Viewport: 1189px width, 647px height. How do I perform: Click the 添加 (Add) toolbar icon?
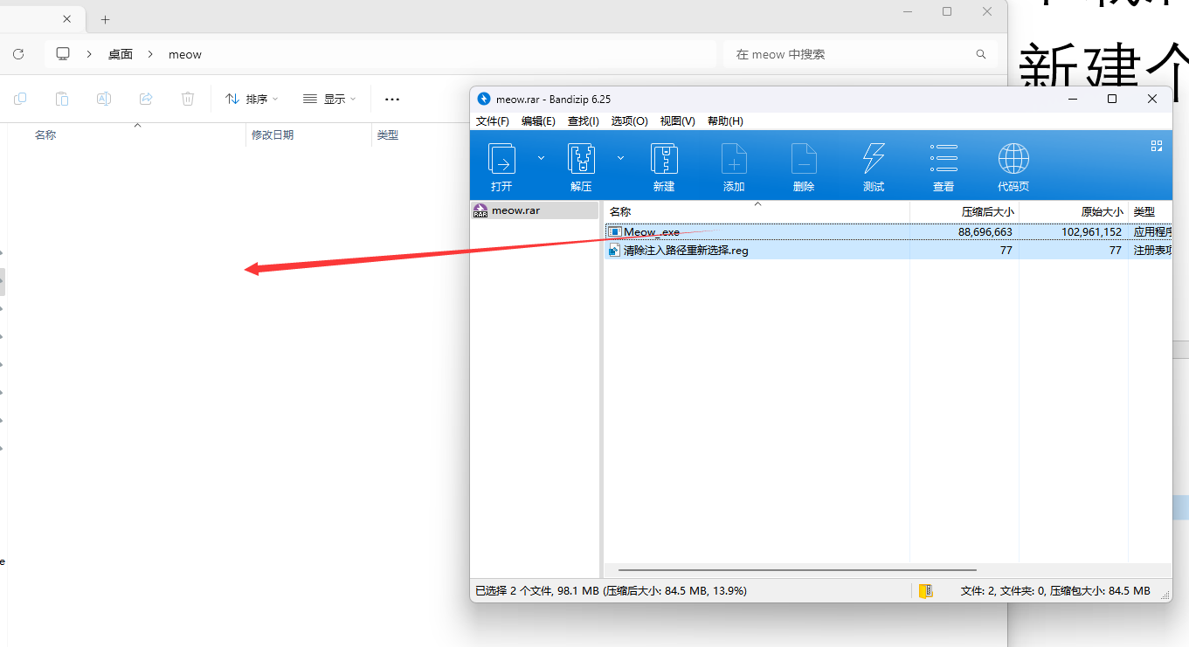coord(734,159)
